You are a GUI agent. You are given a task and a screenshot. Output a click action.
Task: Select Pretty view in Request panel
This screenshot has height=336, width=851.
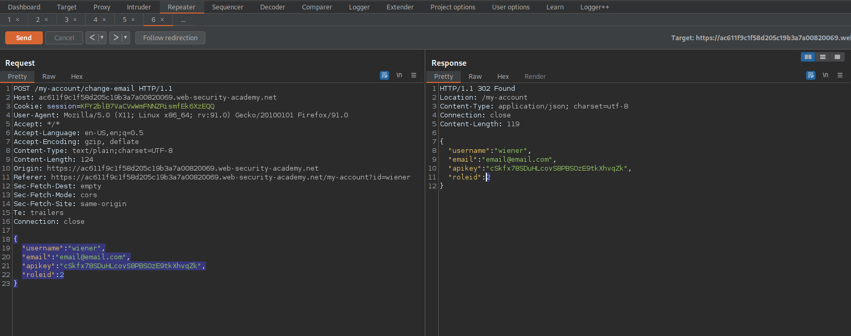tap(17, 76)
